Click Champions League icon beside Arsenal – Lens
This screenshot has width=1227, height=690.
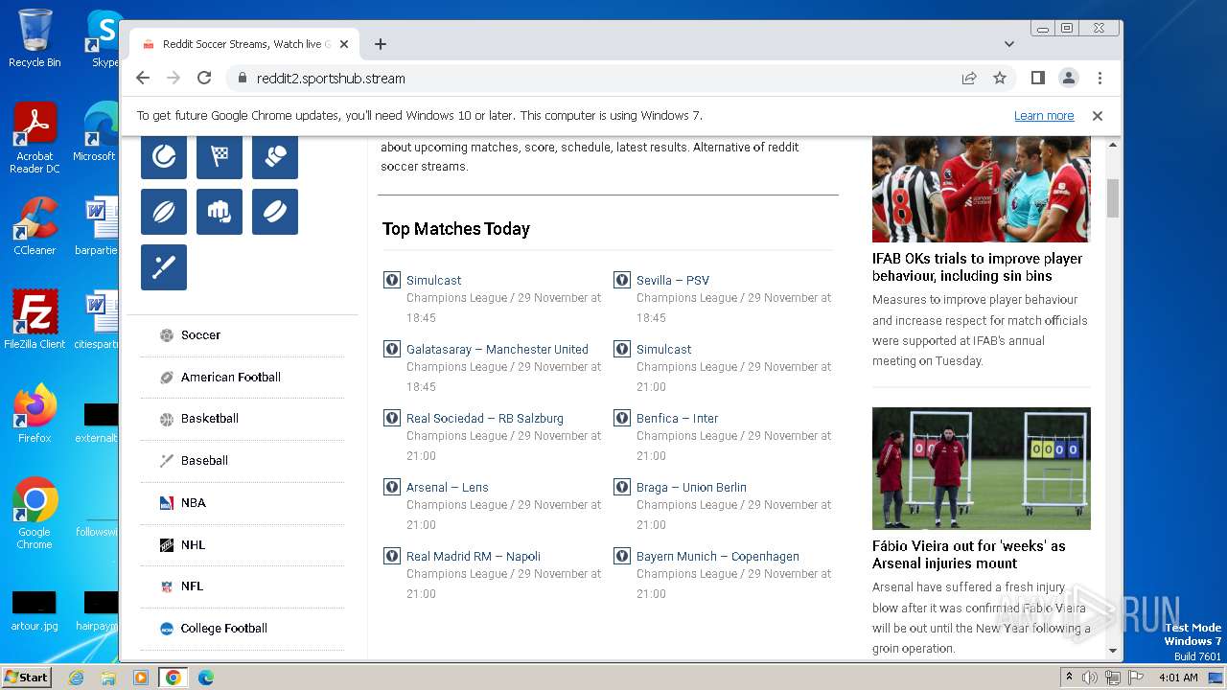(392, 487)
